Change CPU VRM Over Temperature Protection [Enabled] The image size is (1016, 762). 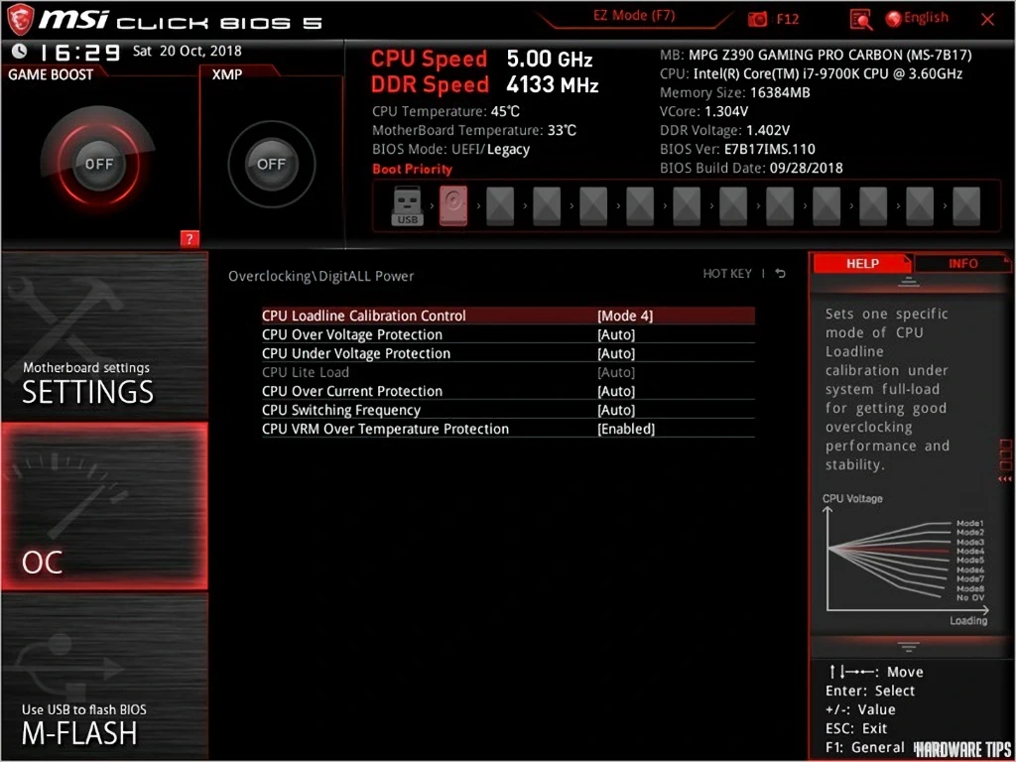pyautogui.click(x=626, y=429)
